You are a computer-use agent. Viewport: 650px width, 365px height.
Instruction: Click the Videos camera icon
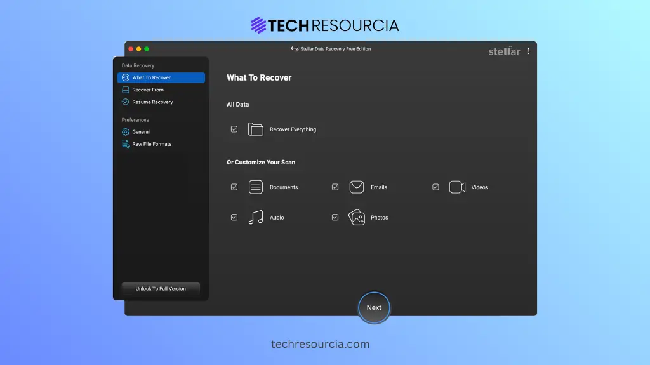click(x=457, y=187)
